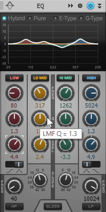
Task: Toggle the LO MID band button
Action: point(40,78)
